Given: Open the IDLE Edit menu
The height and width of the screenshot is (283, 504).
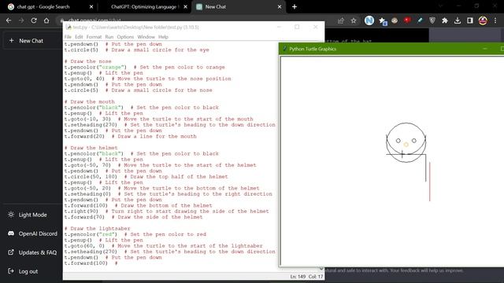Looking at the screenshot, I should coord(79,37).
